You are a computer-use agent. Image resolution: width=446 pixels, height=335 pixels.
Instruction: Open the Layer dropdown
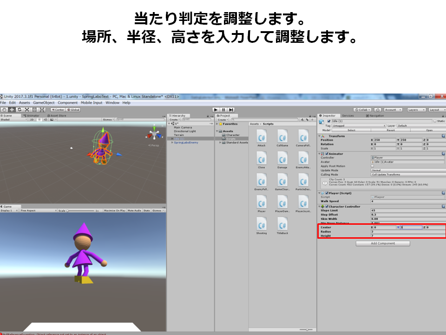421,126
